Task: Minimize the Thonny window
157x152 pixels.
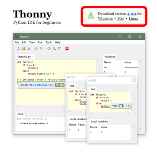Action: coord(120,37)
